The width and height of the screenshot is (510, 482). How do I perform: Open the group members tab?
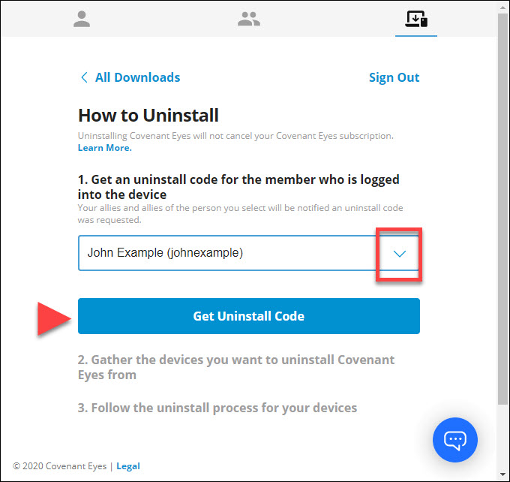(249, 19)
